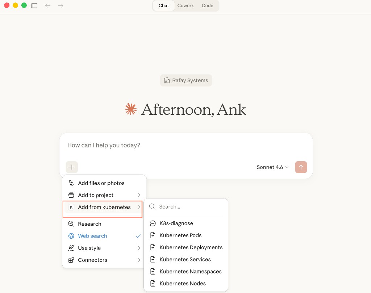Screen dimensions: 371x293
Task: Click the paperclip Add files icon
Action: [71, 183]
